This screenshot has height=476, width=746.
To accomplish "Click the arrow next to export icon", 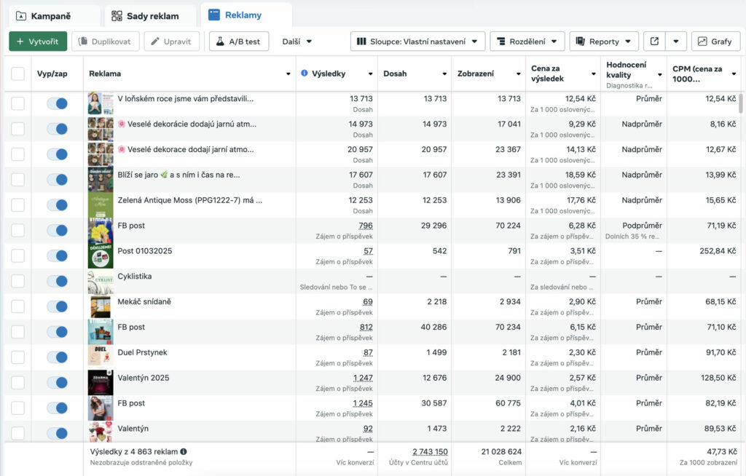I will (x=676, y=41).
